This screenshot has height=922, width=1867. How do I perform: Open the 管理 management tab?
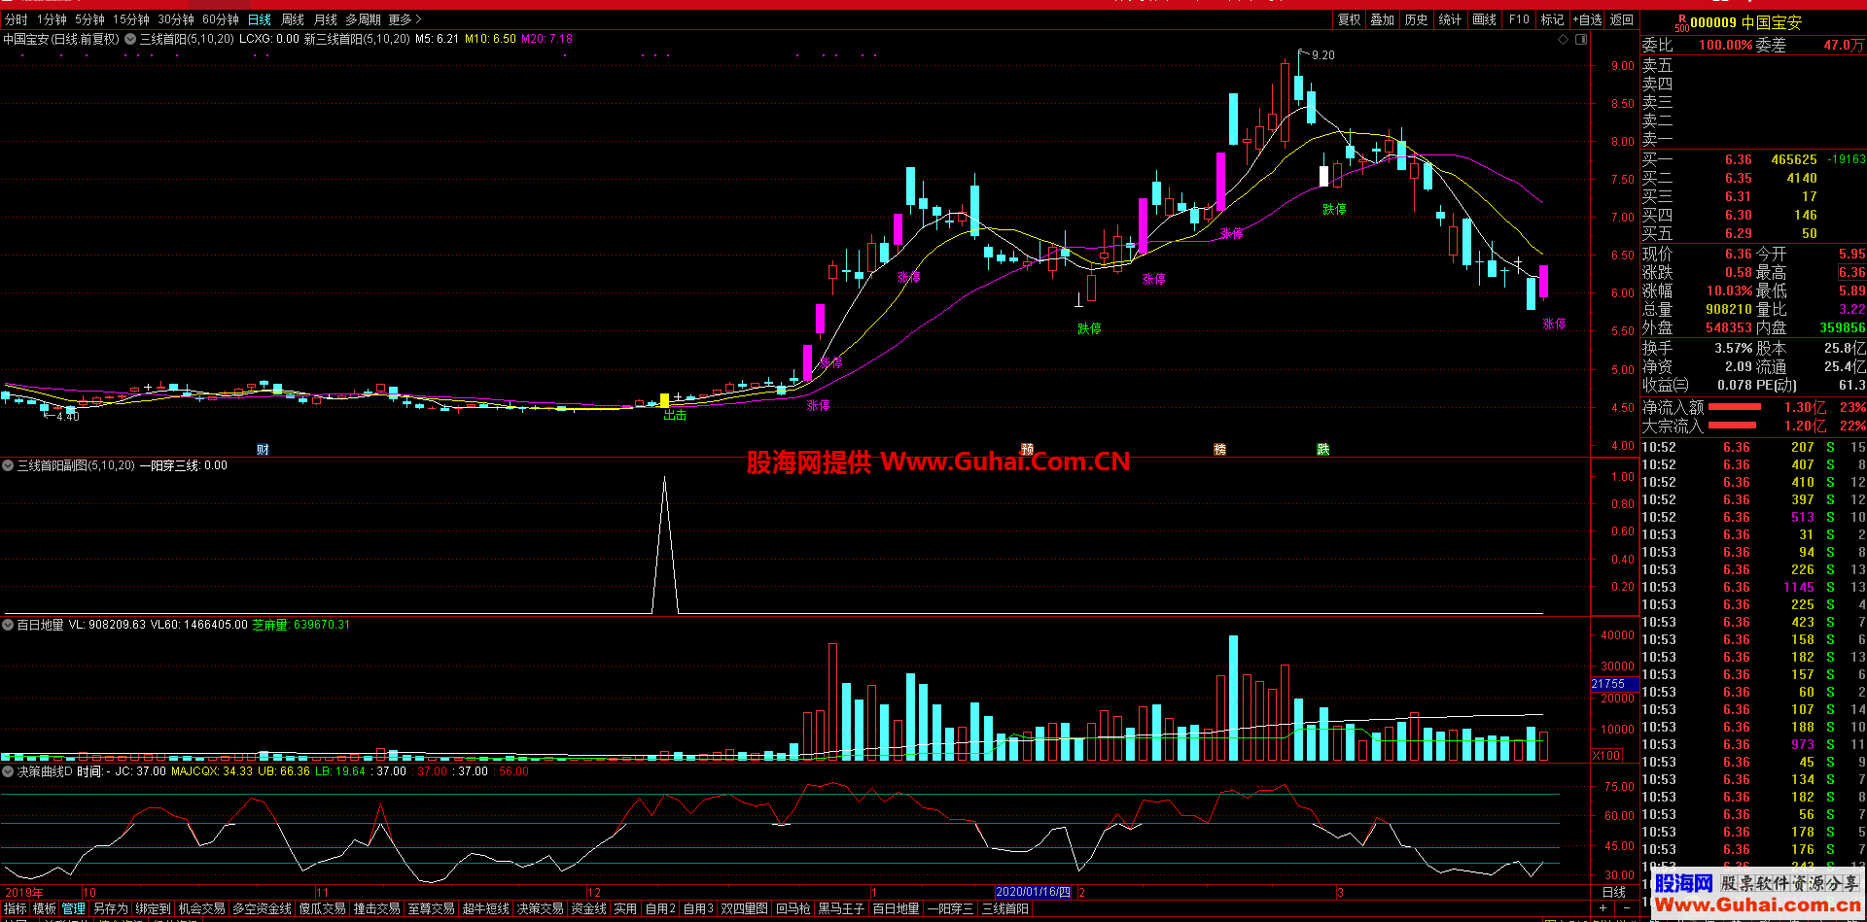[74, 908]
